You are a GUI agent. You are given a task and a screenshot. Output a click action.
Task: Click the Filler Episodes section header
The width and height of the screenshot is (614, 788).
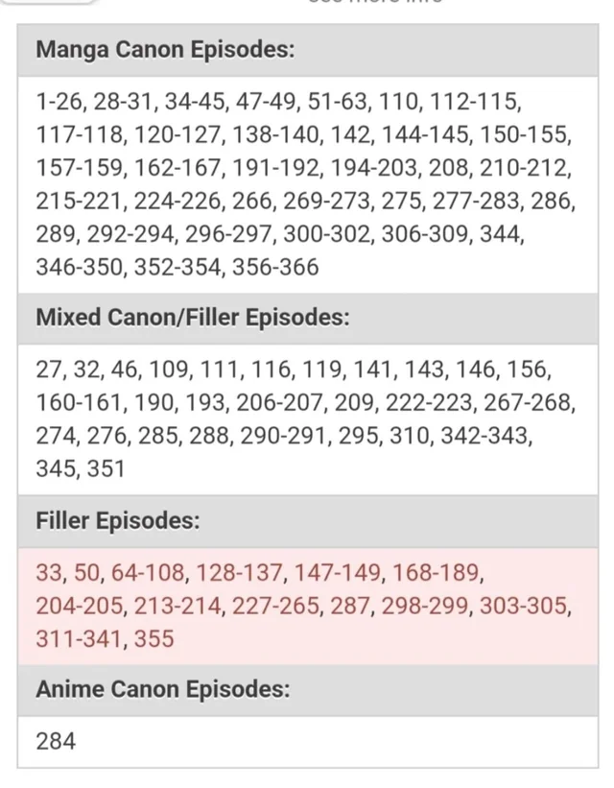118,521
